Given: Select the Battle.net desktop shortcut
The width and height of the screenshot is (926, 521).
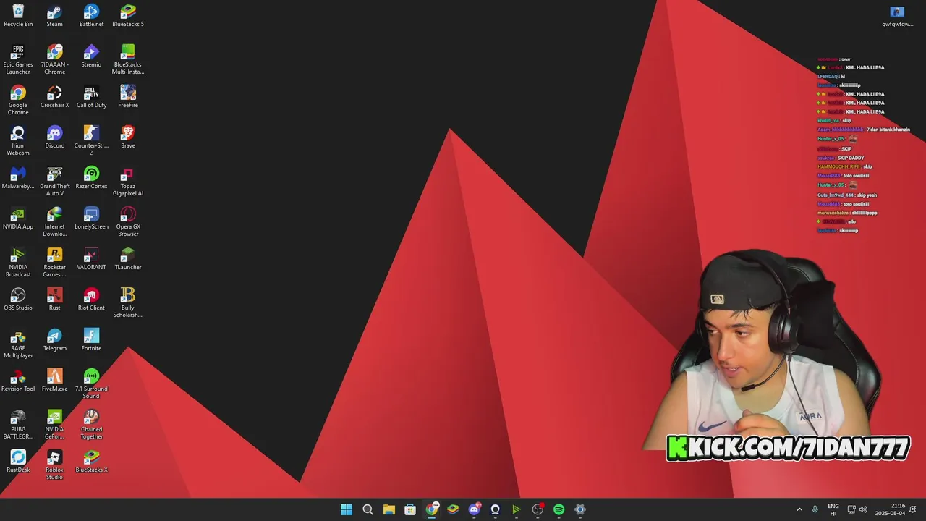Looking at the screenshot, I should [91, 16].
